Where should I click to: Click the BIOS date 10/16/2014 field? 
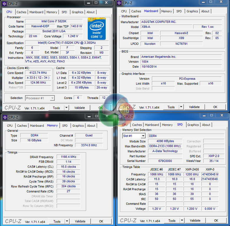(181, 67)
